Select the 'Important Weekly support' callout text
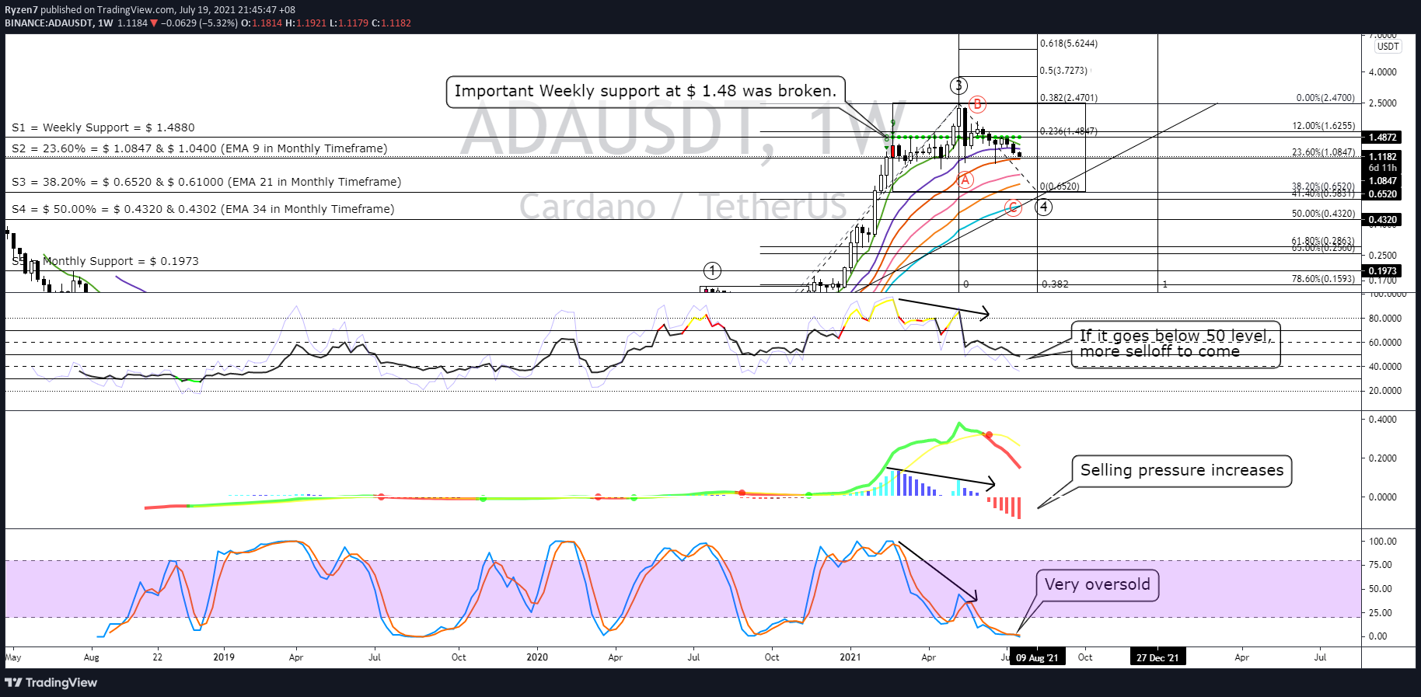This screenshot has width=1421, height=697. (645, 91)
